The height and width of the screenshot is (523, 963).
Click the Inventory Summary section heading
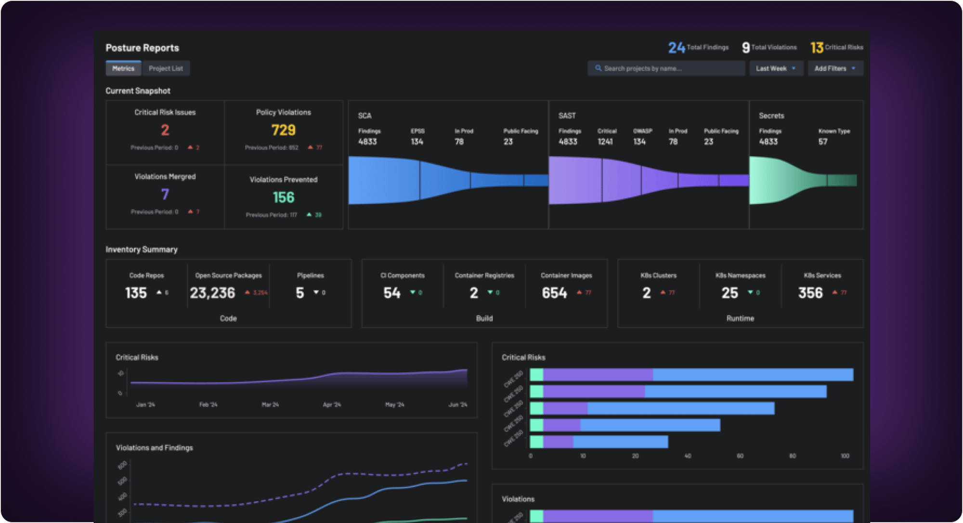pos(142,249)
